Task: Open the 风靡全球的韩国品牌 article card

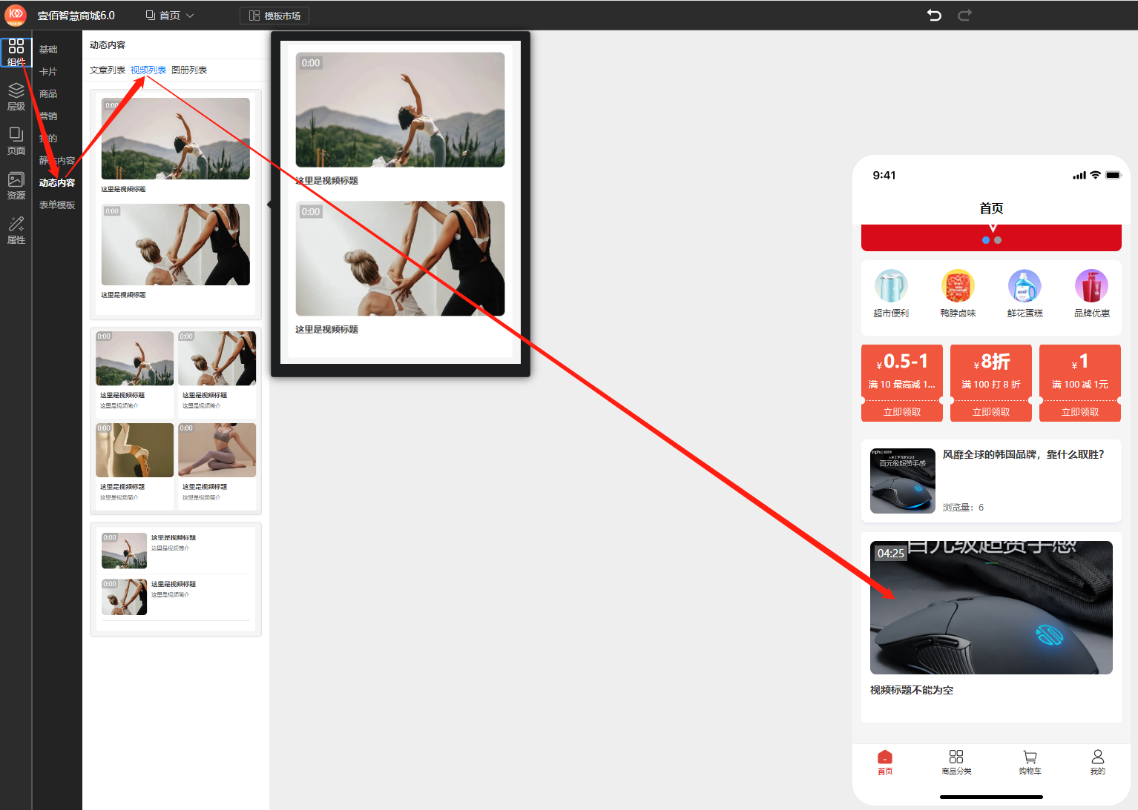Action: coord(991,481)
